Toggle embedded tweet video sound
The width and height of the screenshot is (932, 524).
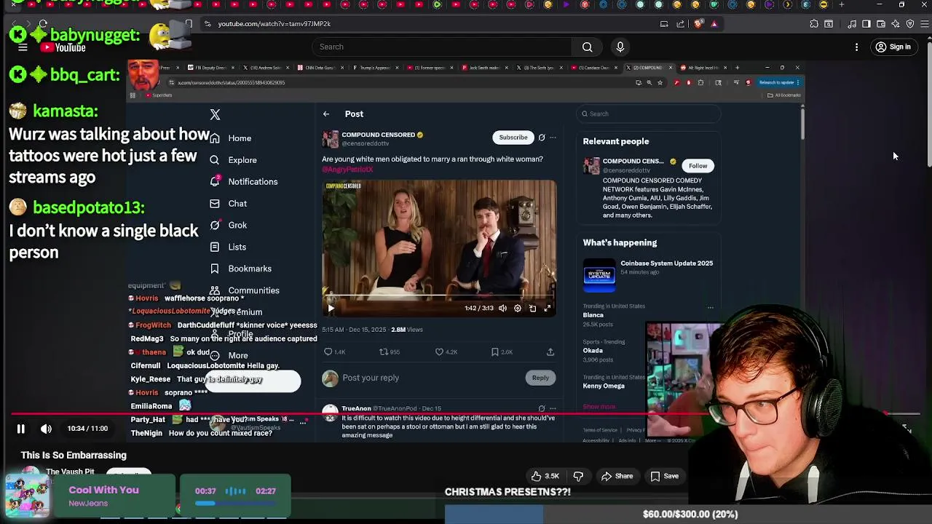click(x=502, y=308)
